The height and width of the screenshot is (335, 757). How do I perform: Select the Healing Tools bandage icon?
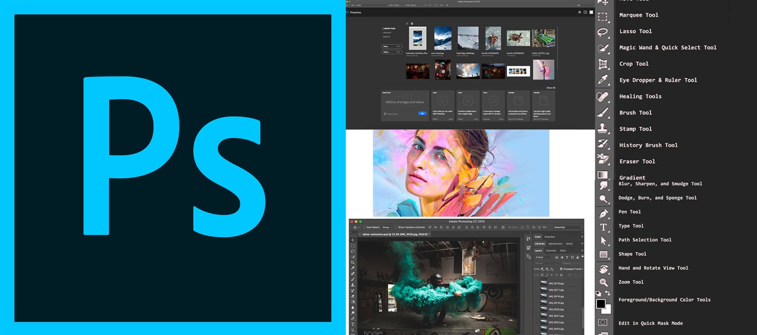(x=603, y=97)
